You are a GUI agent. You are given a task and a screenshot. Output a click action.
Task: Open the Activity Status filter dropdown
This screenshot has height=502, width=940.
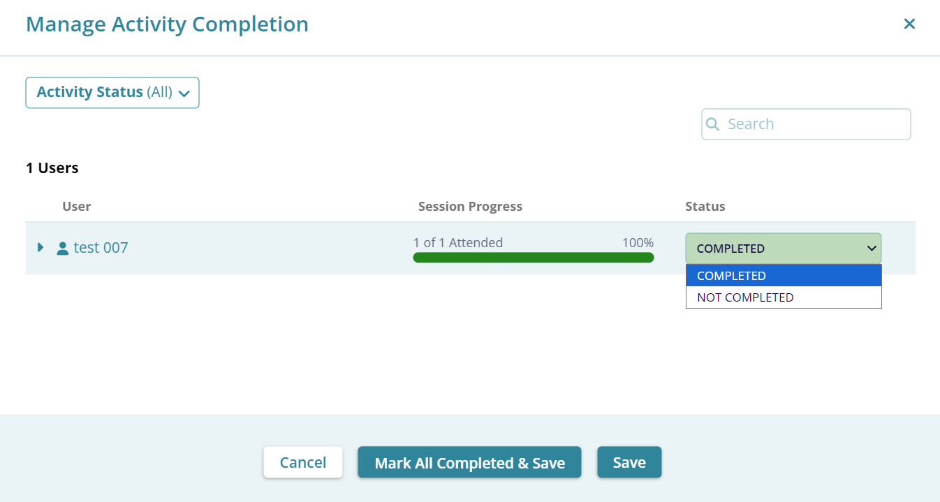pos(112,93)
